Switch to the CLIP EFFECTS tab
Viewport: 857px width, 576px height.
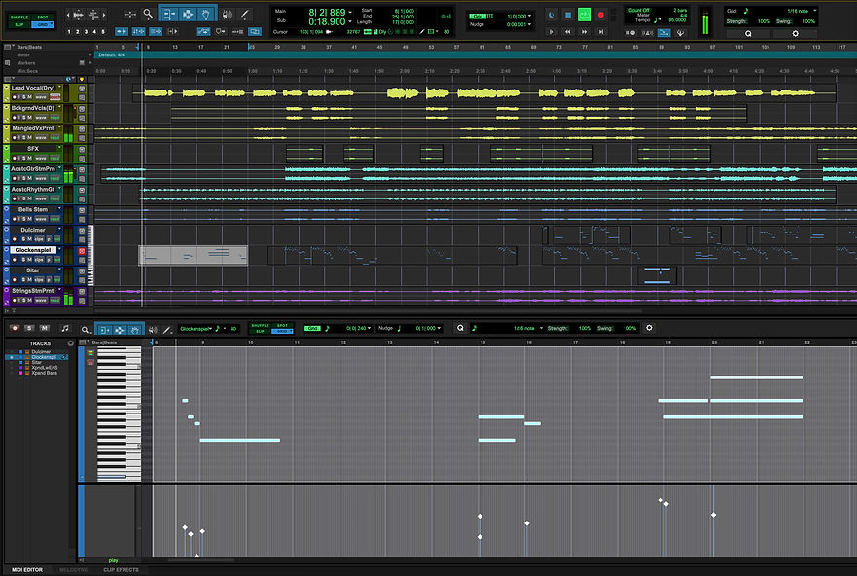click(123, 569)
